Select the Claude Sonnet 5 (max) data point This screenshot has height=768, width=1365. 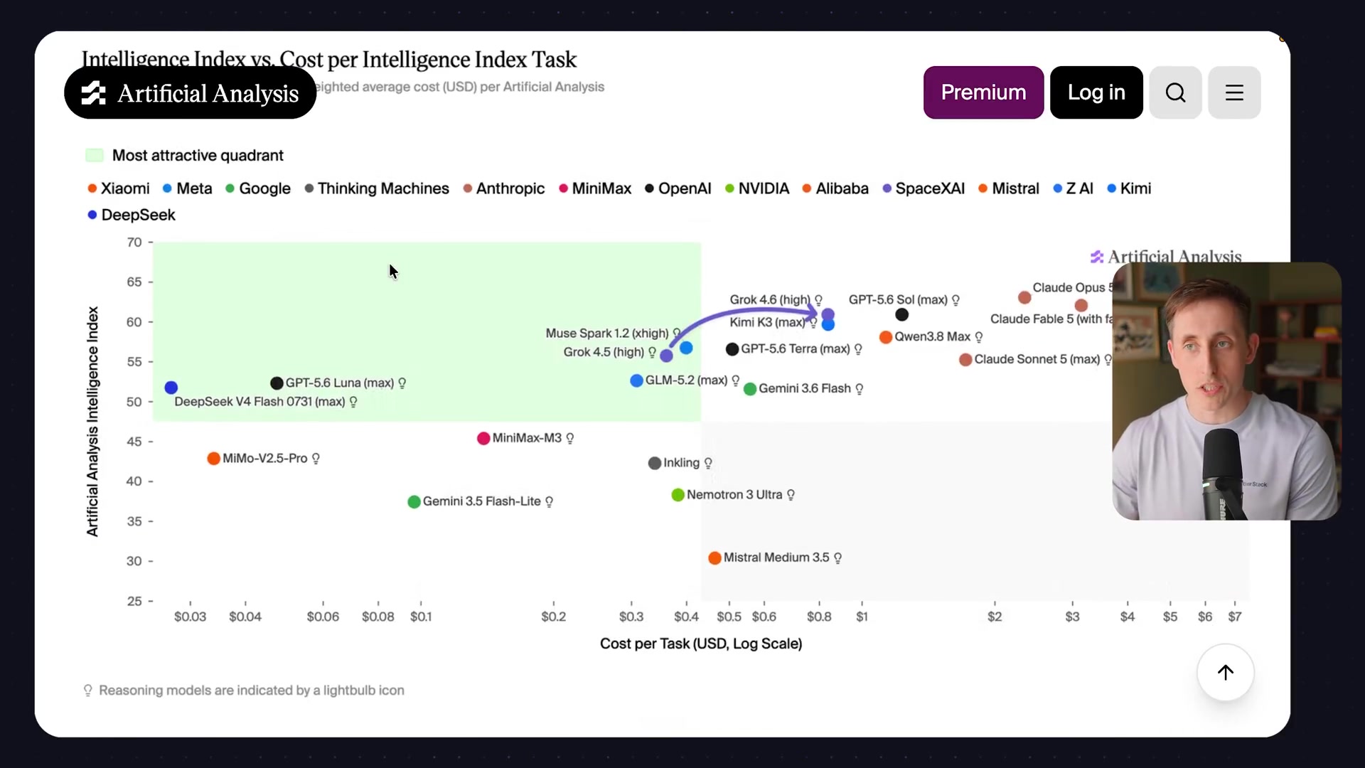[965, 360]
